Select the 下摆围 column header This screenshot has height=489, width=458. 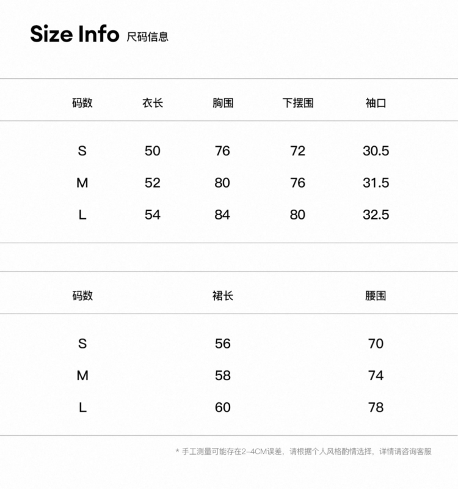[x=298, y=103]
